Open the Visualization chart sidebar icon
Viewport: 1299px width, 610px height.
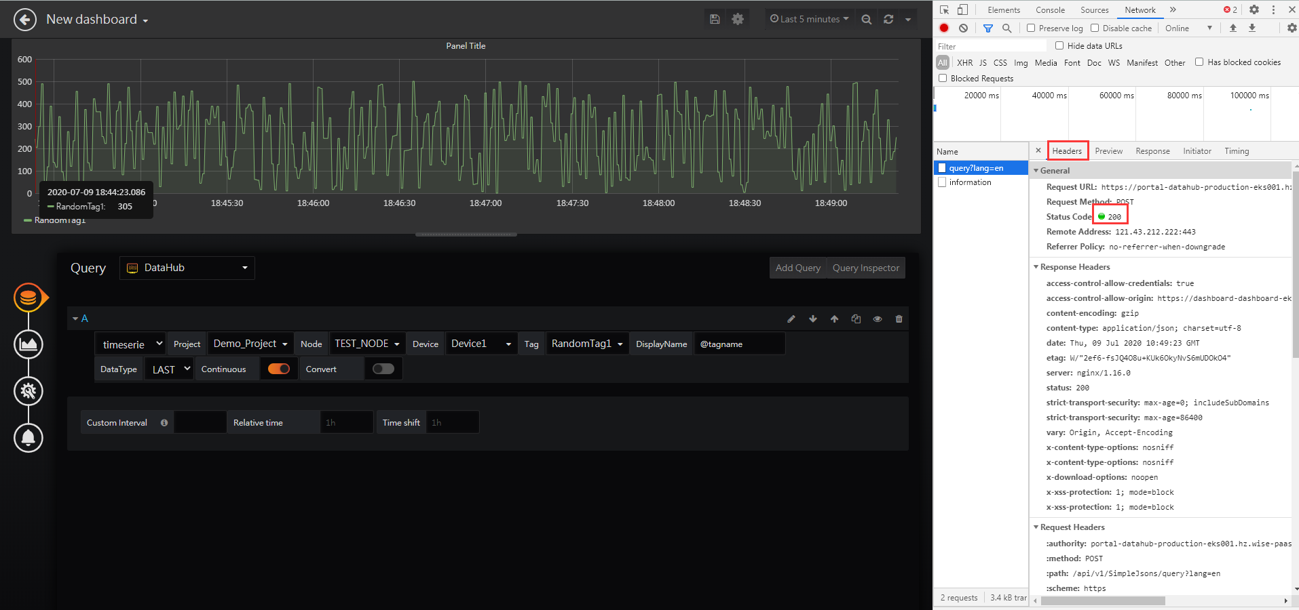(x=29, y=344)
